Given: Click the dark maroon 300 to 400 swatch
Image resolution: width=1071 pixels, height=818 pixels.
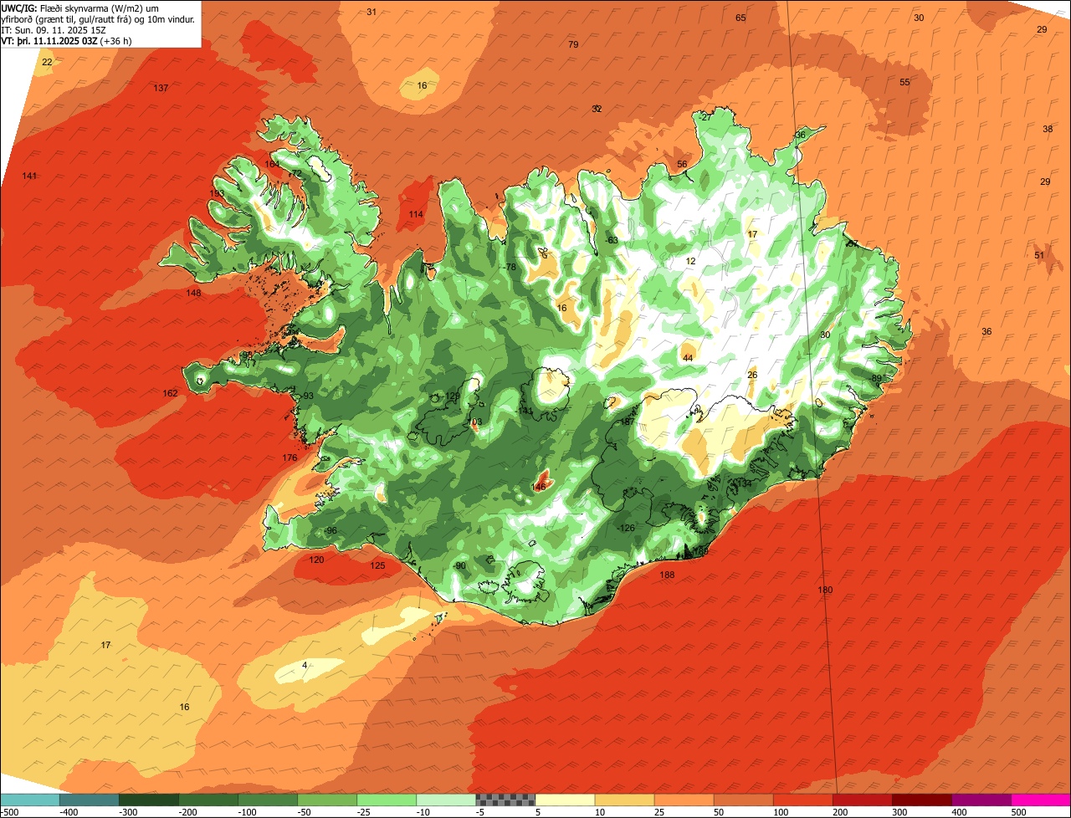Looking at the screenshot, I should tap(922, 800).
